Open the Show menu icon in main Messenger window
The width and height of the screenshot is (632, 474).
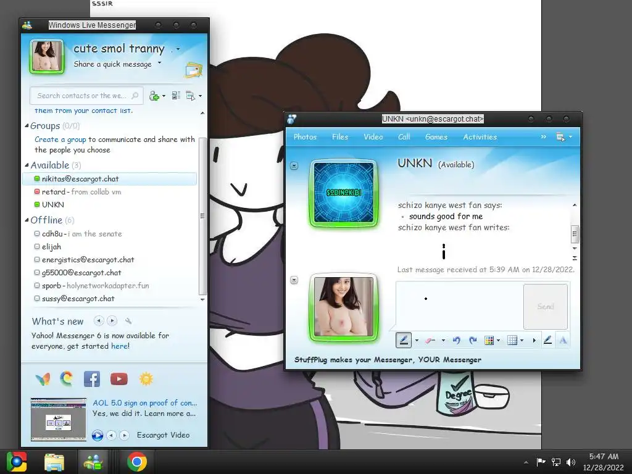191,96
